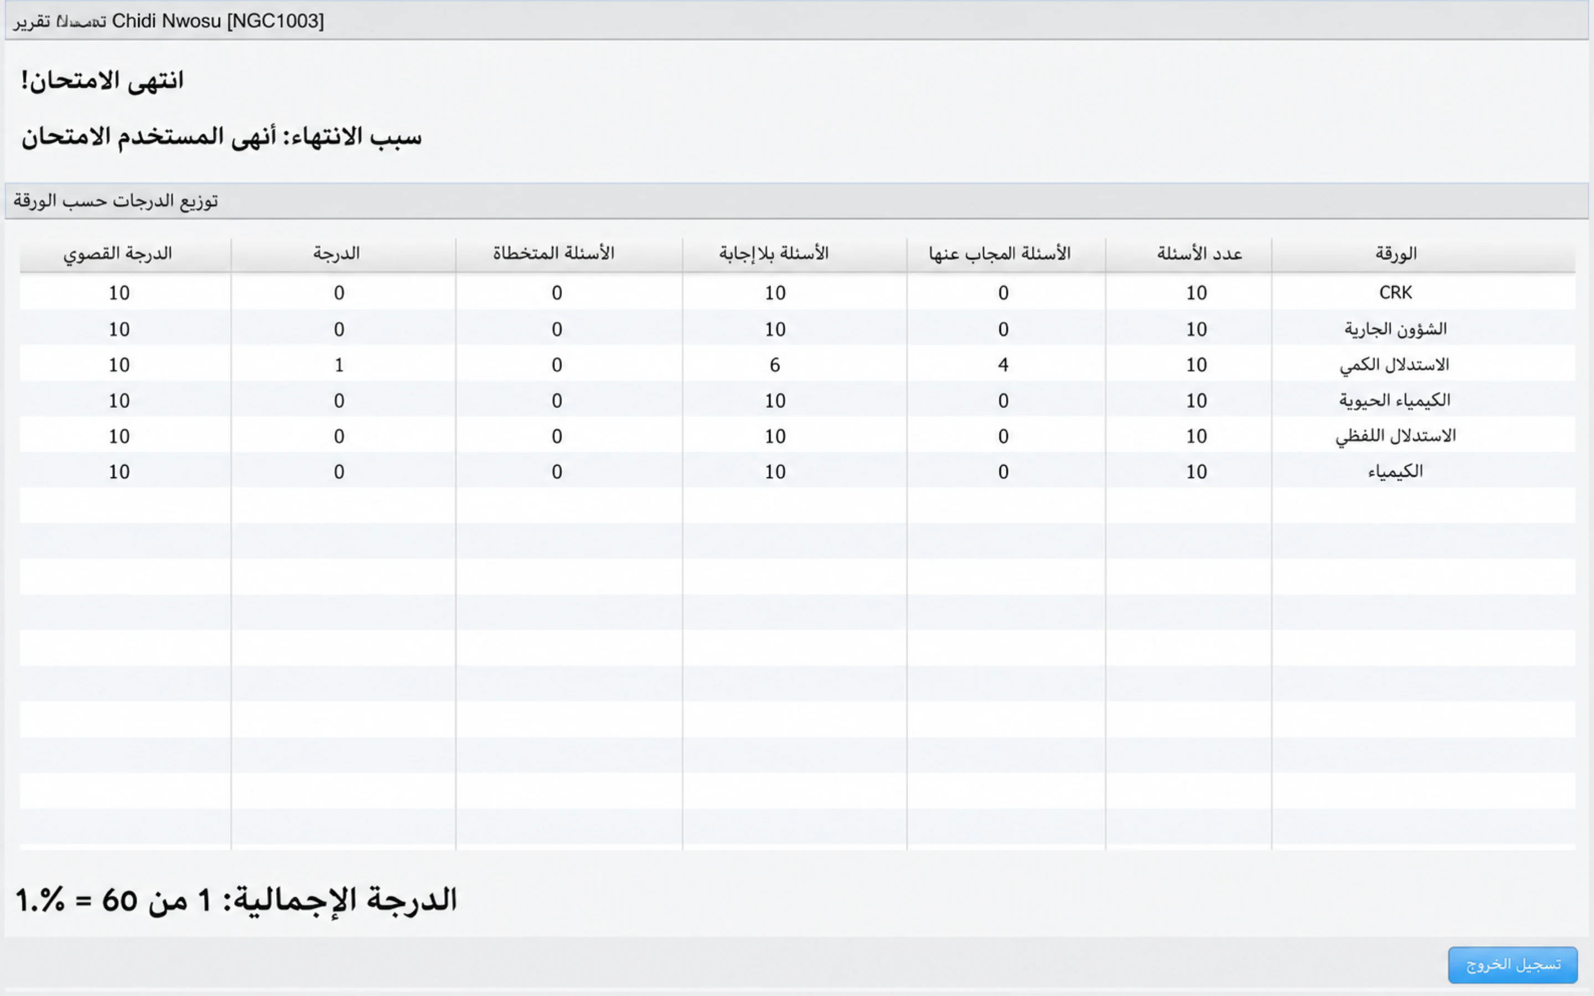
Task: Click the الدرجة column header
Action: [343, 255]
